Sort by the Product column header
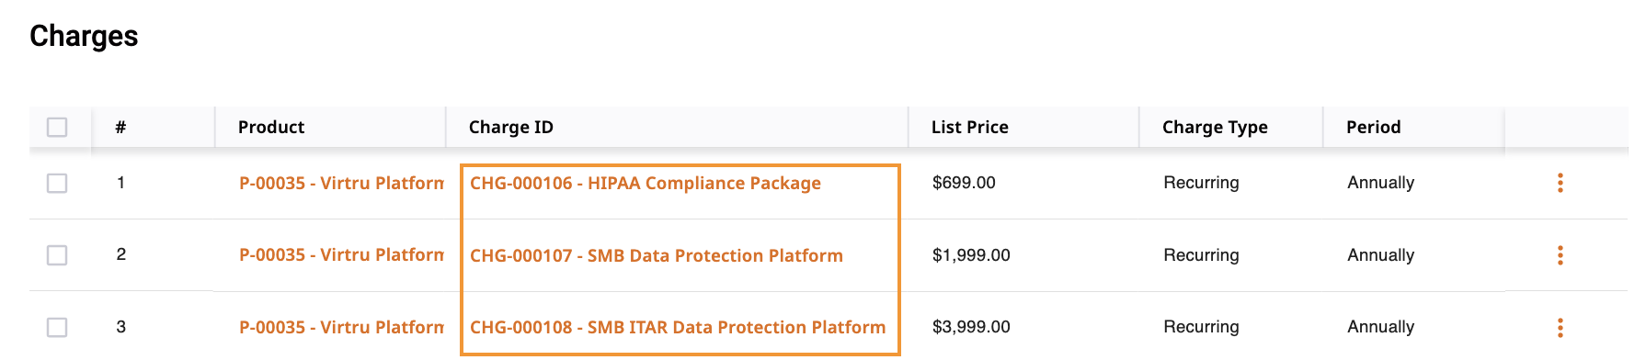Screen dimensions: 1646x360 click(x=271, y=127)
